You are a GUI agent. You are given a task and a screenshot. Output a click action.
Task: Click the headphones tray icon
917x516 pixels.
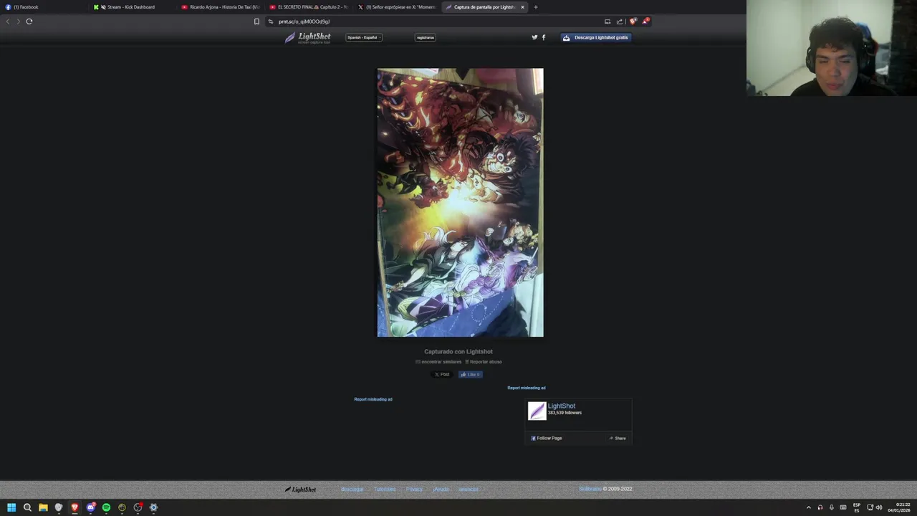point(820,507)
